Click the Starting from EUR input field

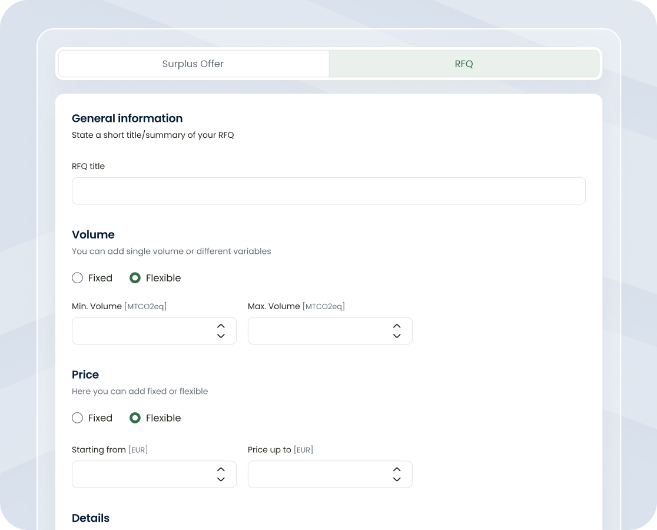(x=141, y=475)
